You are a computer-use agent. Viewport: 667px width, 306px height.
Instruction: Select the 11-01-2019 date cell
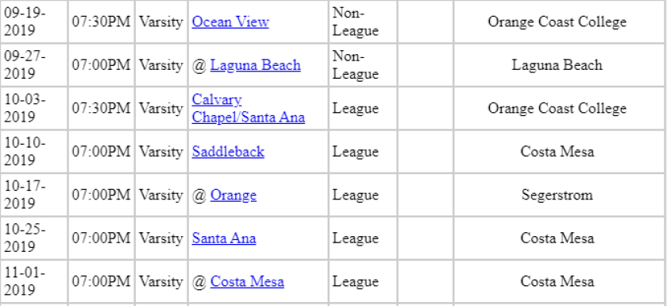34,281
